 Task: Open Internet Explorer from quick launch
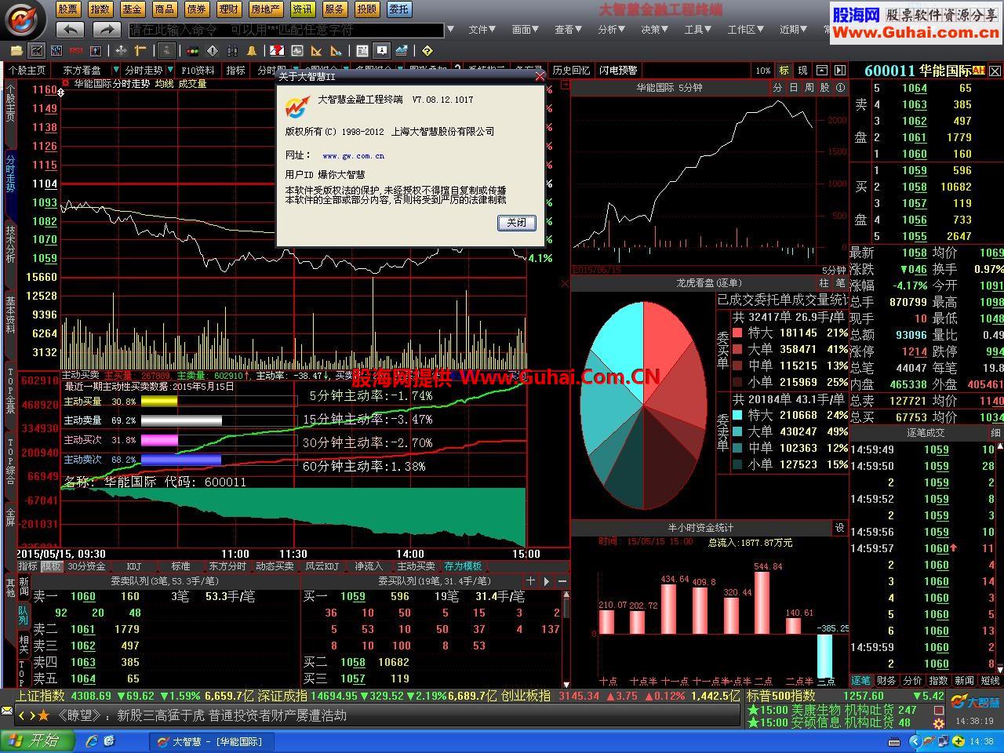pyautogui.click(x=91, y=740)
